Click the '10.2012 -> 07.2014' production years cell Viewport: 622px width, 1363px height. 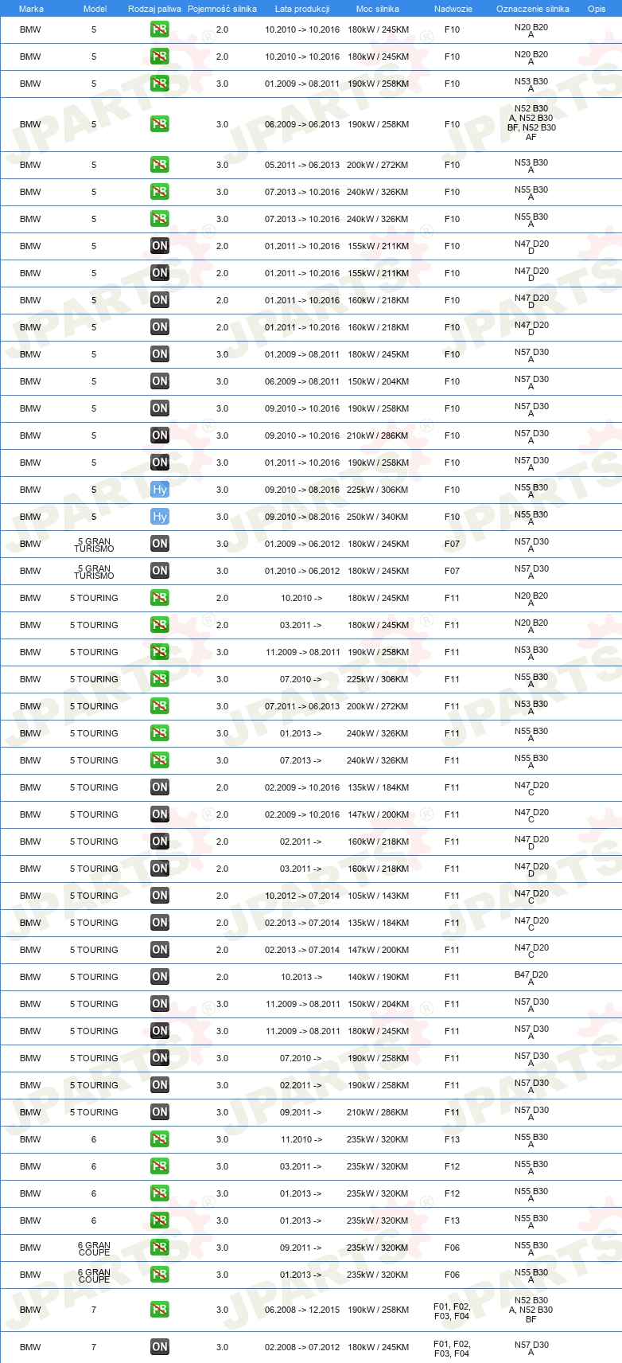pos(302,896)
